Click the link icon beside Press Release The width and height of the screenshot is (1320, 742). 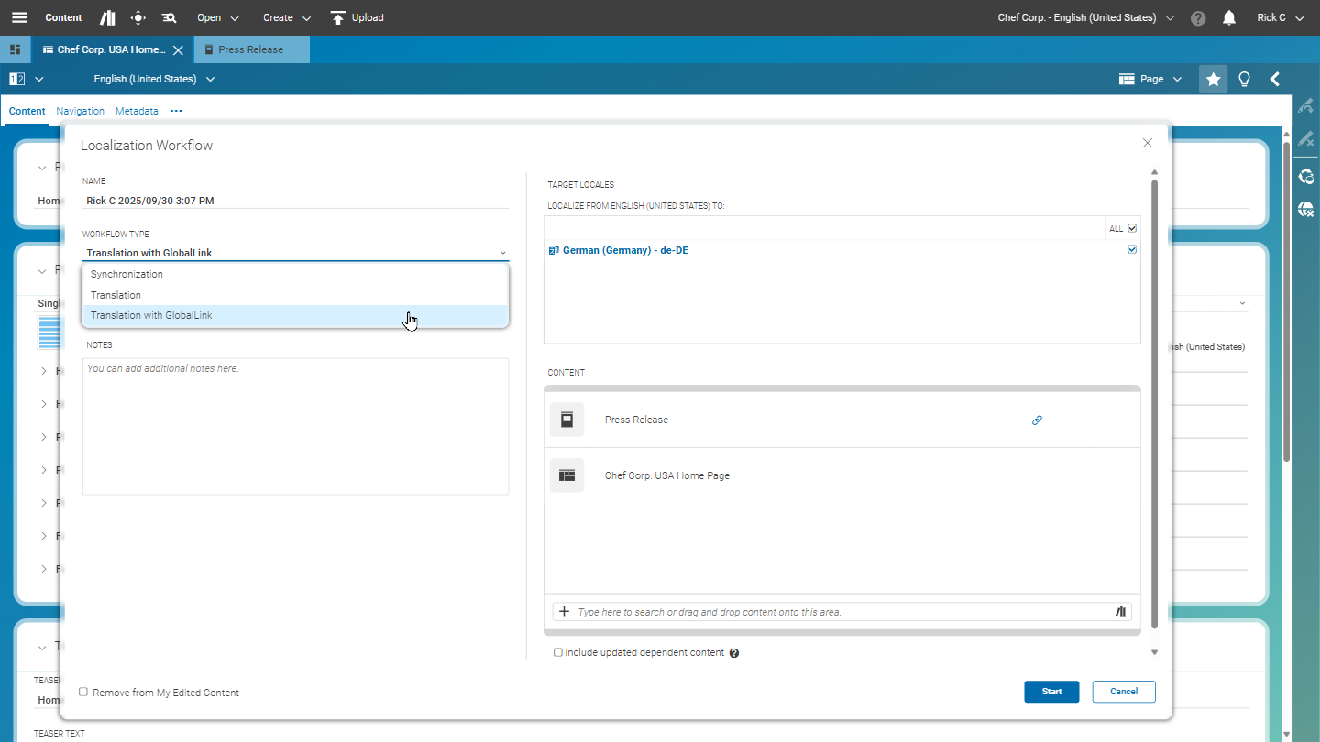[1037, 420]
